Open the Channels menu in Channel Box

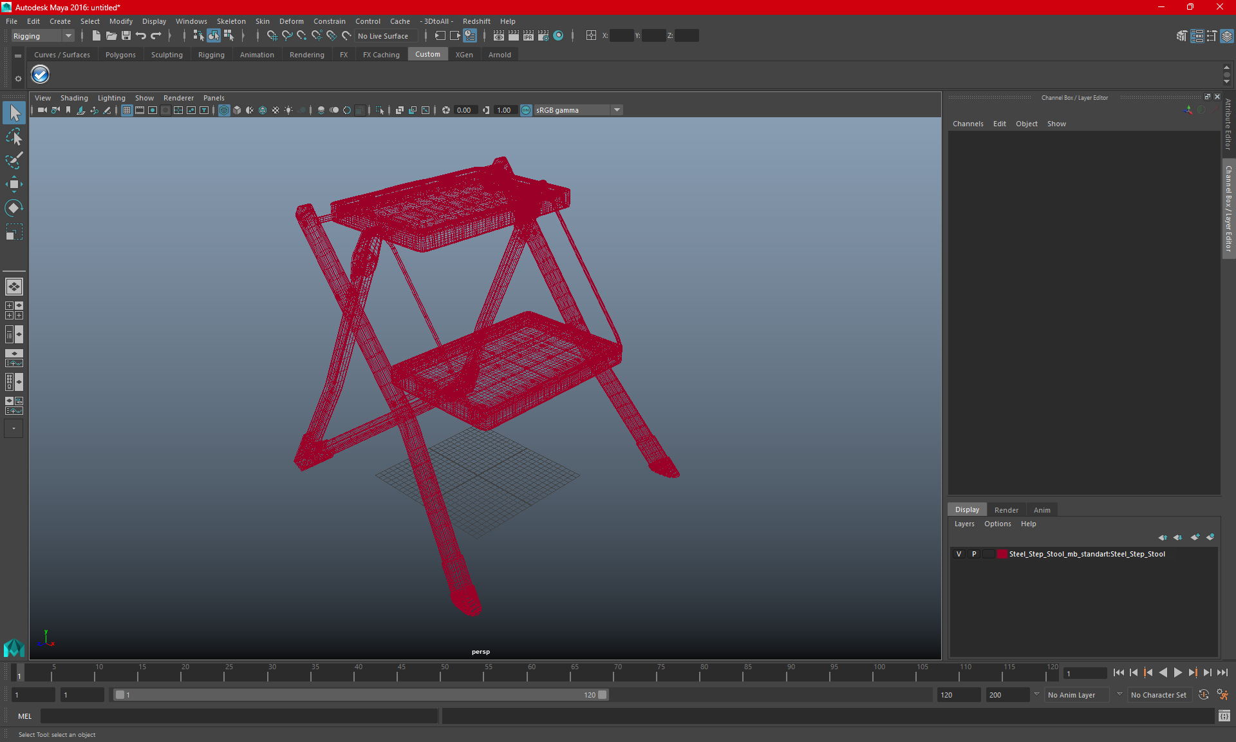[x=968, y=124]
